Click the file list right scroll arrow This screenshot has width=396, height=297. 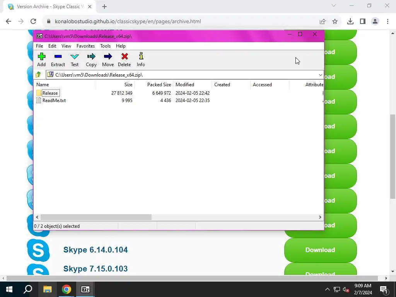tap(320, 217)
